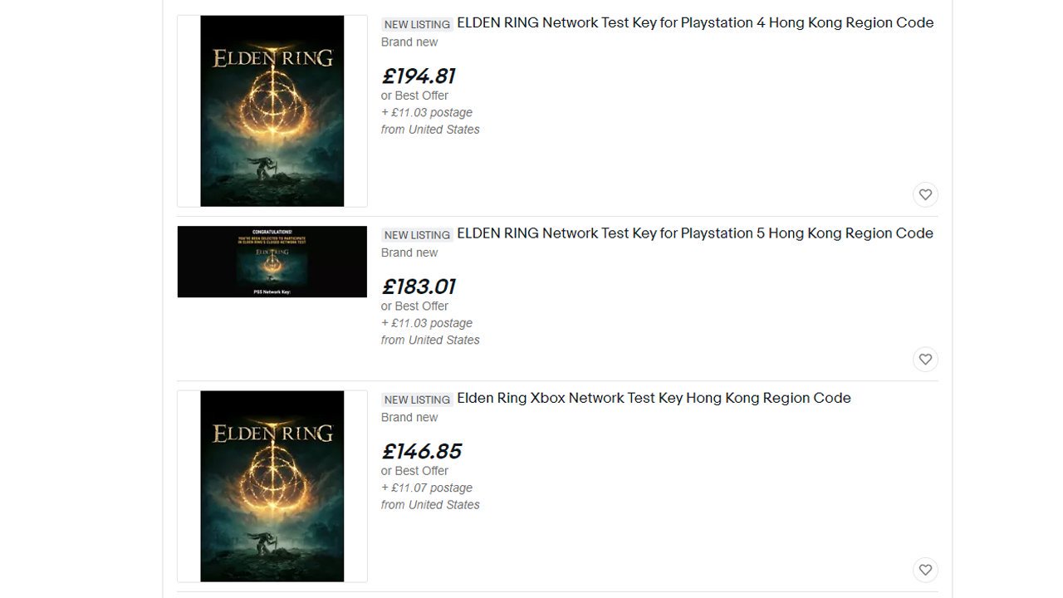Click the NEW LISTING badge on the Xbox listing
Viewport: 1063px width, 598px height.
[417, 399]
